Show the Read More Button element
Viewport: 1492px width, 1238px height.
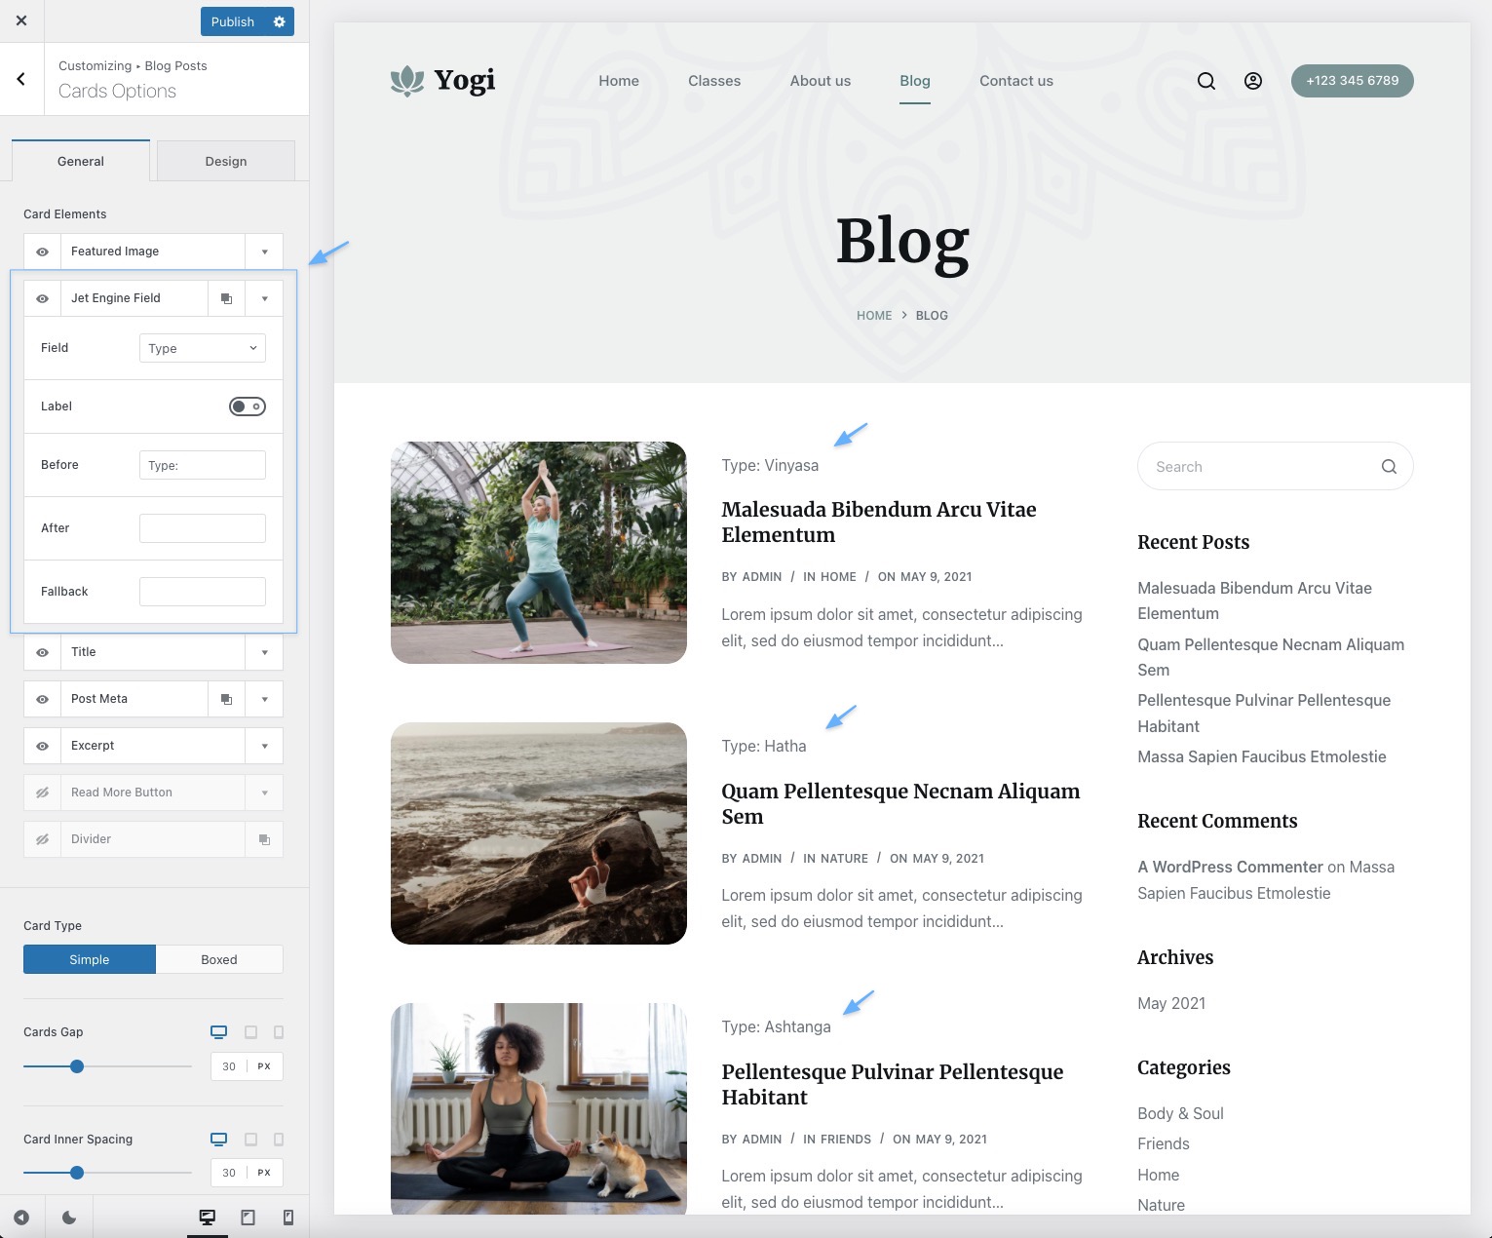[41, 792]
